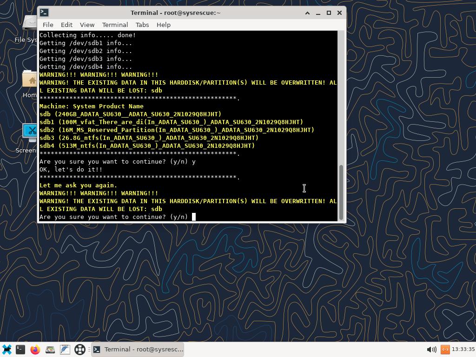Click the Terminal taskbar window button

(138, 350)
